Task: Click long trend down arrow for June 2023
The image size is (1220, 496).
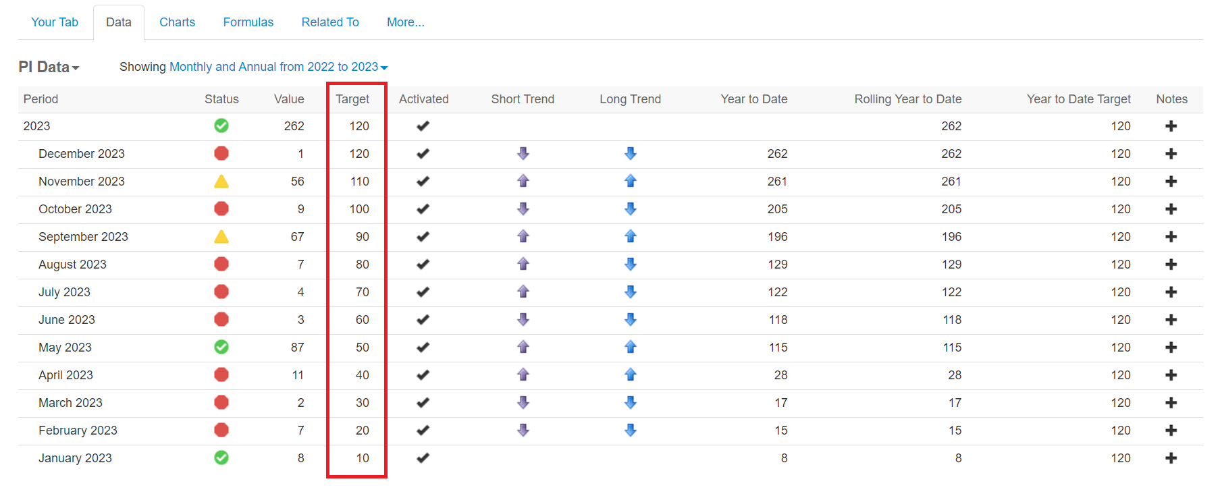Action: point(631,319)
